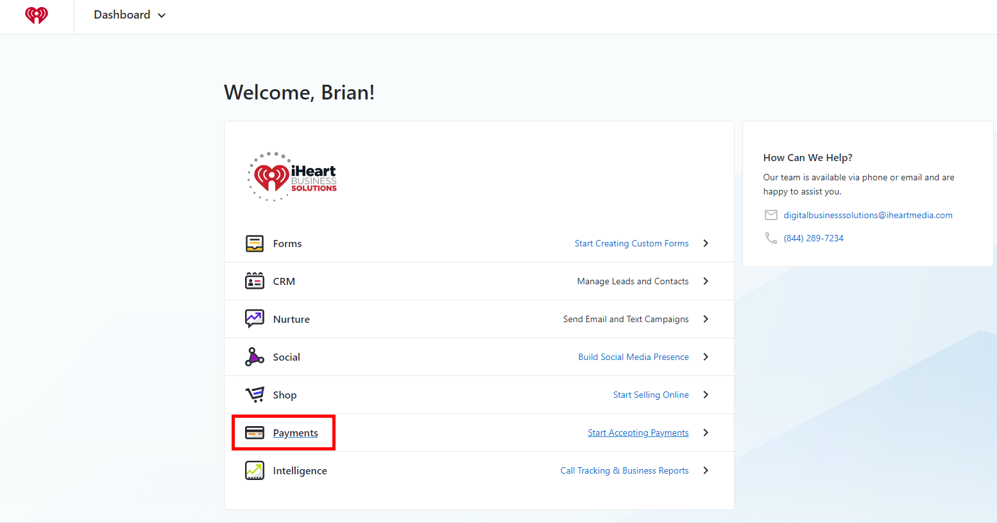Open the Forms product
This screenshot has height=523, width=997.
click(x=287, y=243)
